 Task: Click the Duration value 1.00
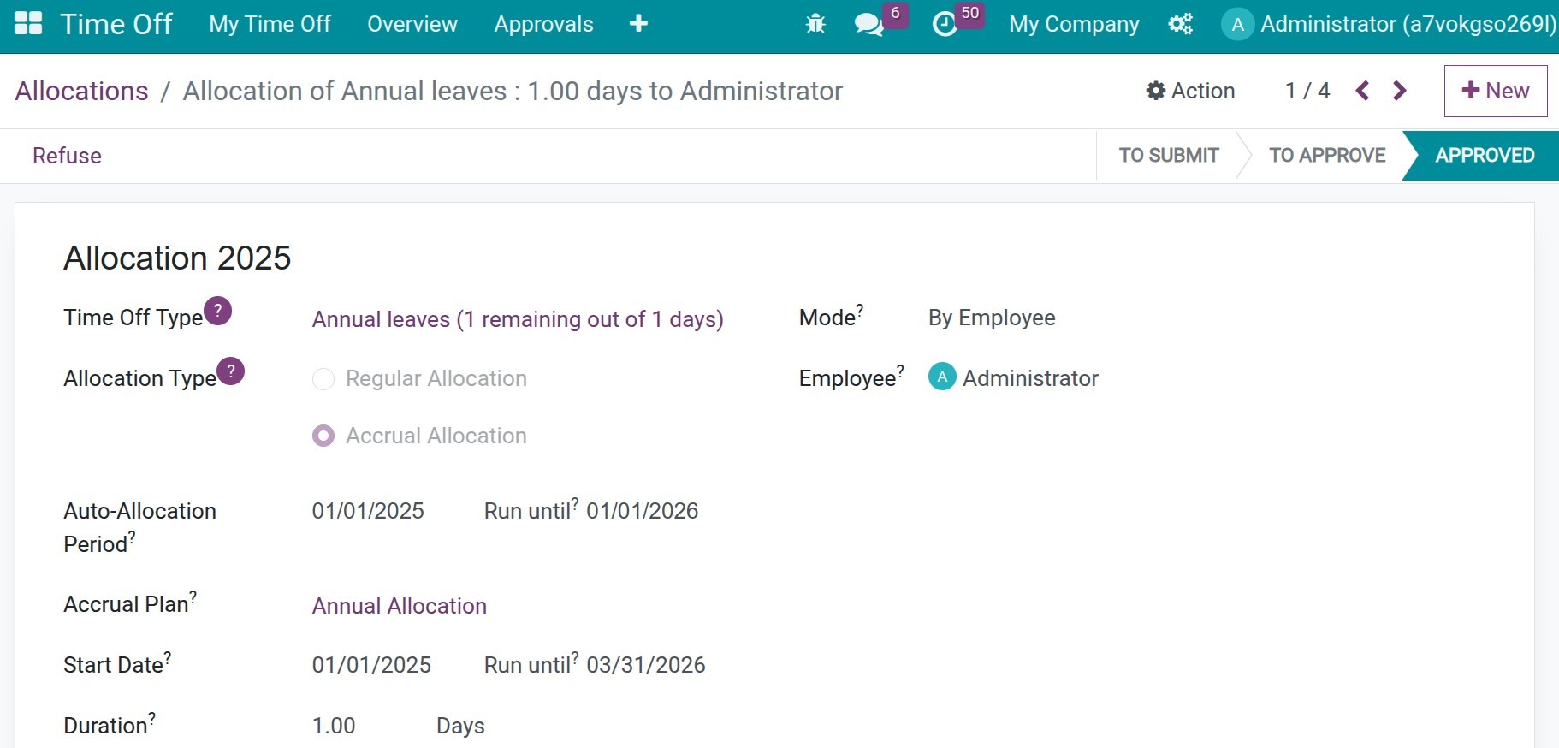pos(334,726)
